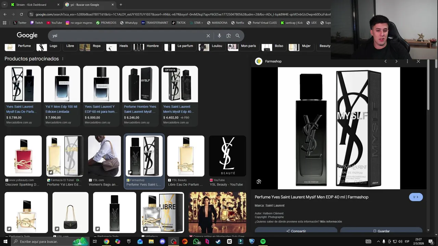Open the YouTube bookmark
Viewport: 438px width, 246px height.
[54, 23]
